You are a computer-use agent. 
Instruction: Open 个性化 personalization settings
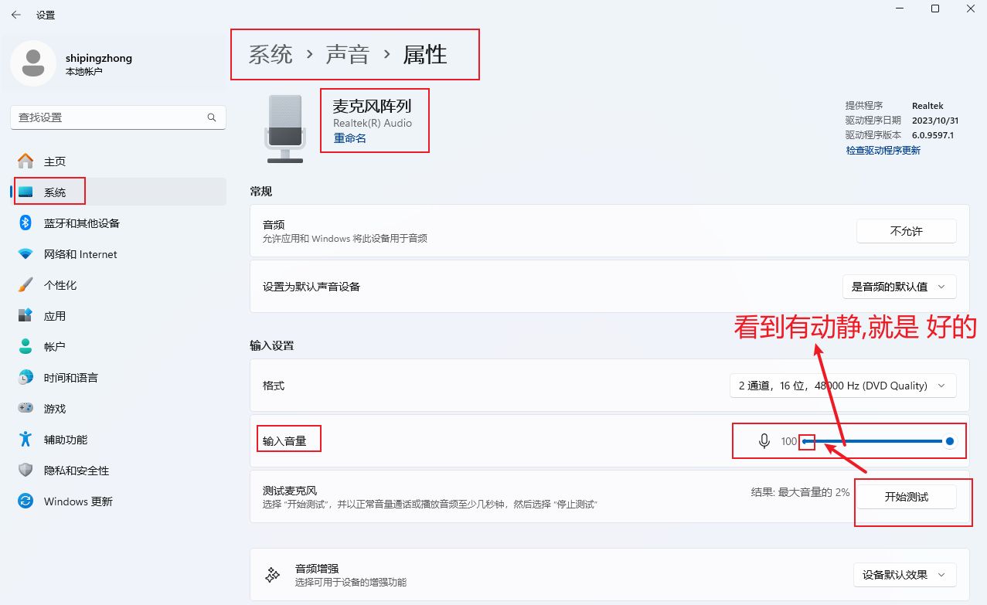pos(60,285)
